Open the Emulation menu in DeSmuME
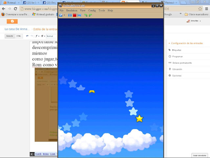This screenshot has height=158, width=210. coord(72,10)
